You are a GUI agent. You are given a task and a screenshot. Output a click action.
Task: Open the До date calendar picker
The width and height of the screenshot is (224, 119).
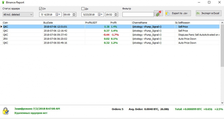[100, 15]
